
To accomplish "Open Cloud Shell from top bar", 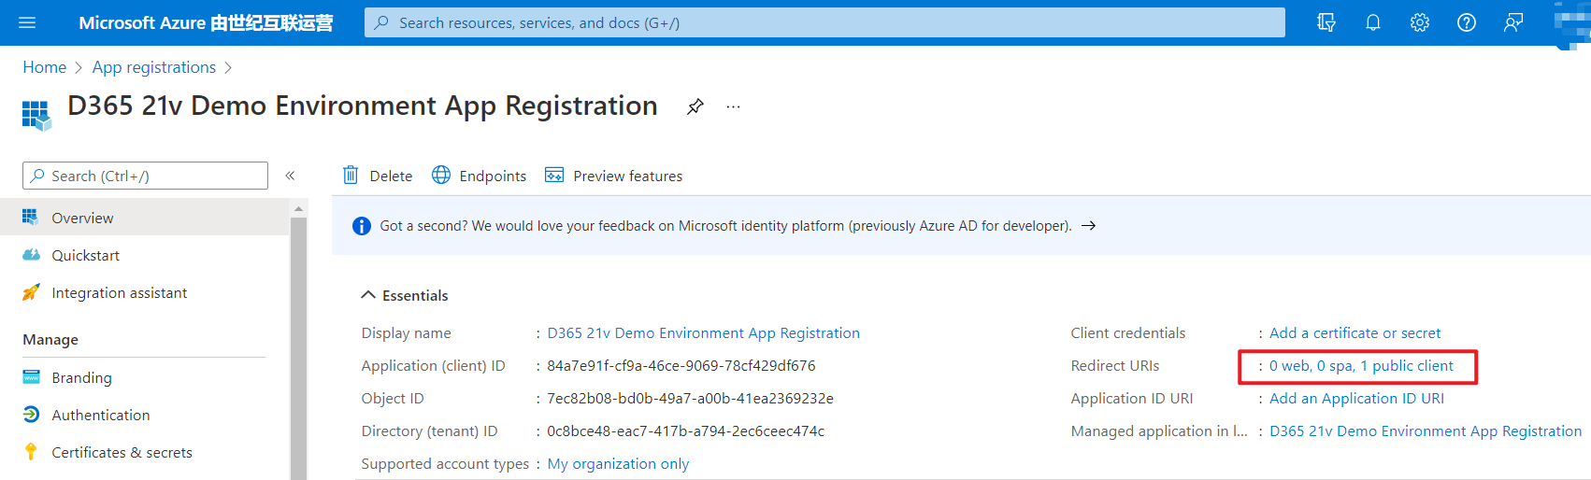I will [1326, 22].
